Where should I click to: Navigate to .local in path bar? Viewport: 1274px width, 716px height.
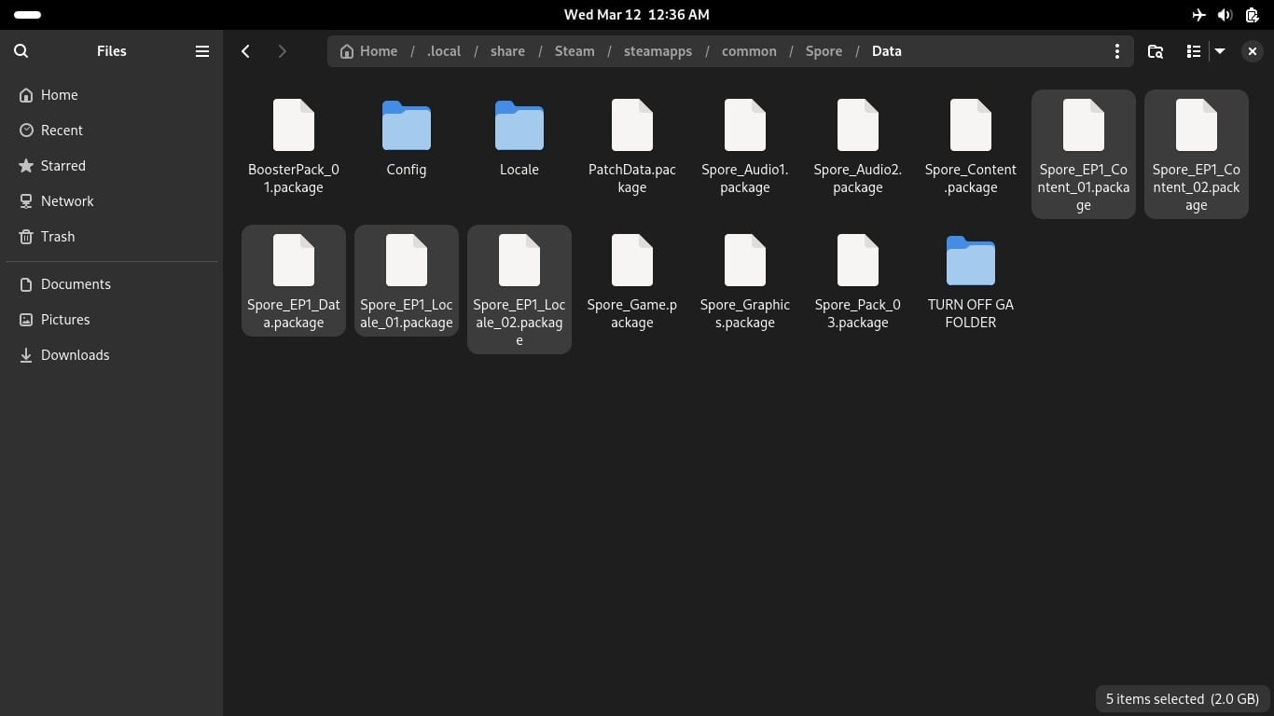click(444, 51)
